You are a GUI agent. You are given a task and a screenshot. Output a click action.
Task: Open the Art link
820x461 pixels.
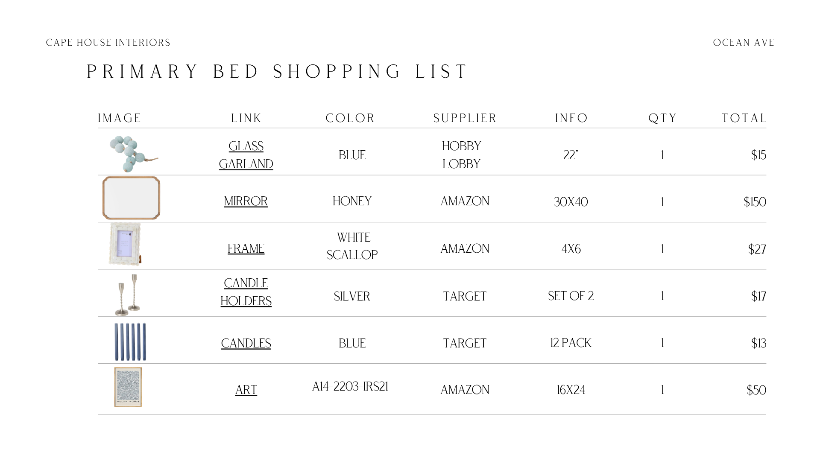pos(246,390)
